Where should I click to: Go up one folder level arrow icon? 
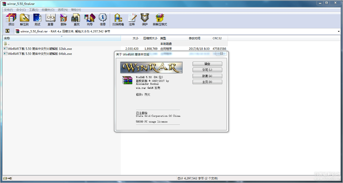7,31
